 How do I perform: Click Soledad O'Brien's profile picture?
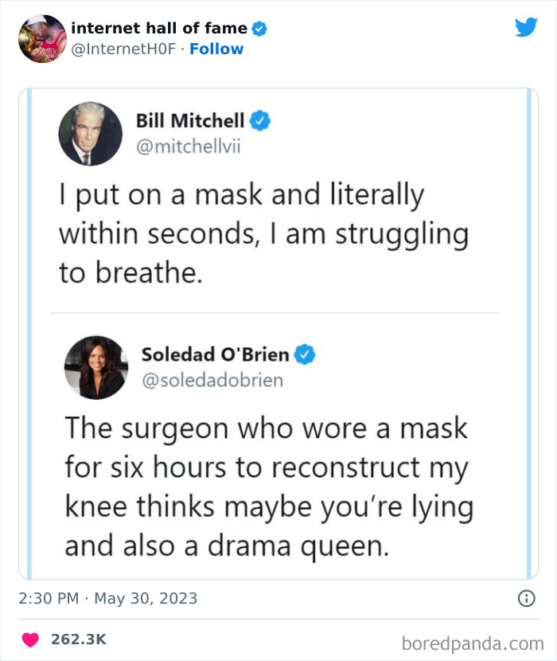[x=96, y=367]
